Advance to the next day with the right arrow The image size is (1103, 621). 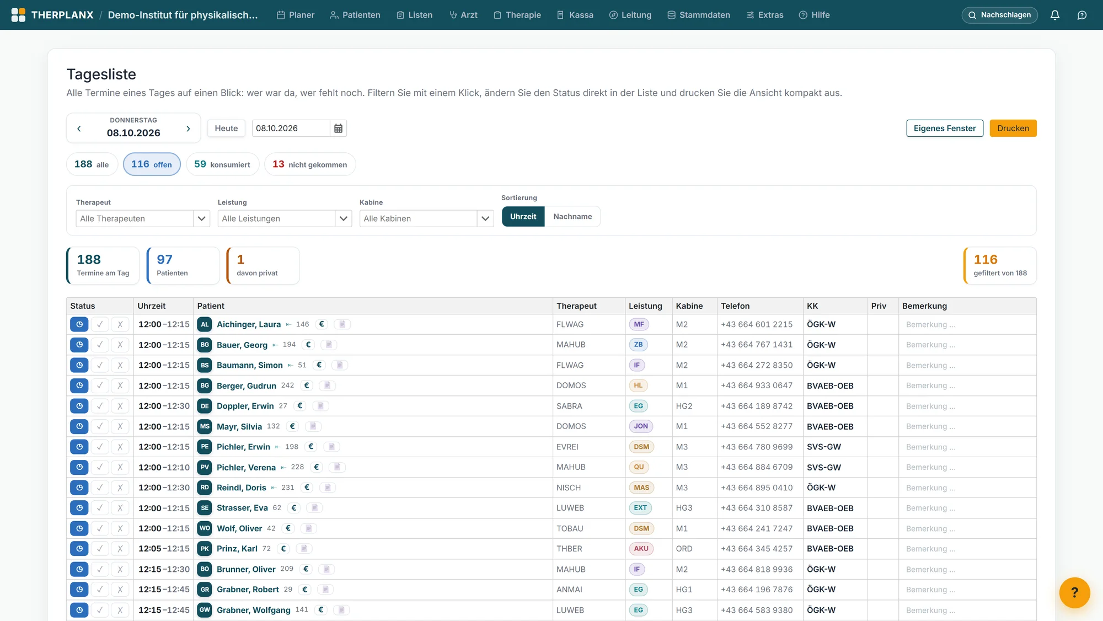click(188, 129)
